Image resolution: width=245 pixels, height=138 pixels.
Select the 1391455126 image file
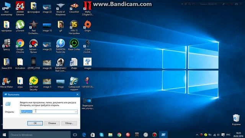coord(88,82)
